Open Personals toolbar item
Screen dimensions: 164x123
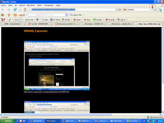[x=110, y=20]
